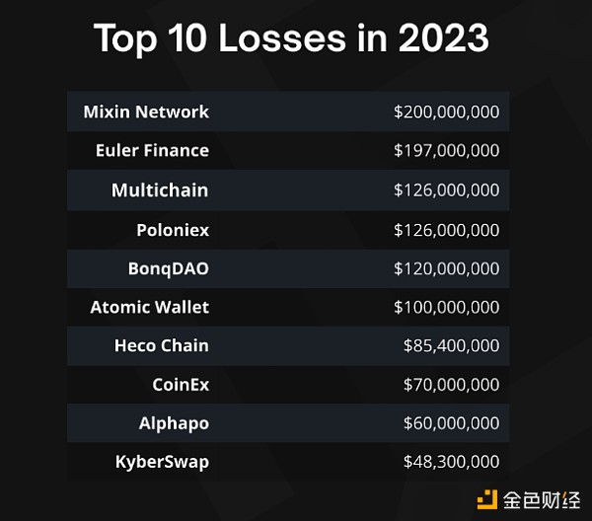Click the Atomic Wallet entry
The image size is (592, 521).
click(x=149, y=307)
